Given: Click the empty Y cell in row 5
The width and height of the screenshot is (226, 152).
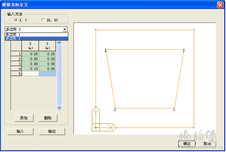Looking at the screenshot, I should (x=47, y=73).
